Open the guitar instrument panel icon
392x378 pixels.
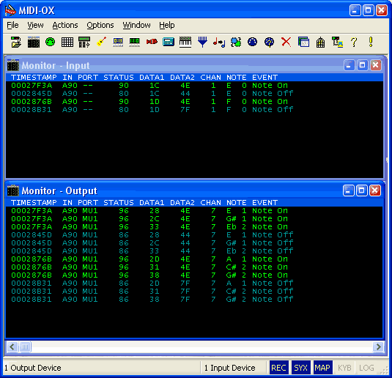pyautogui.click(x=101, y=42)
